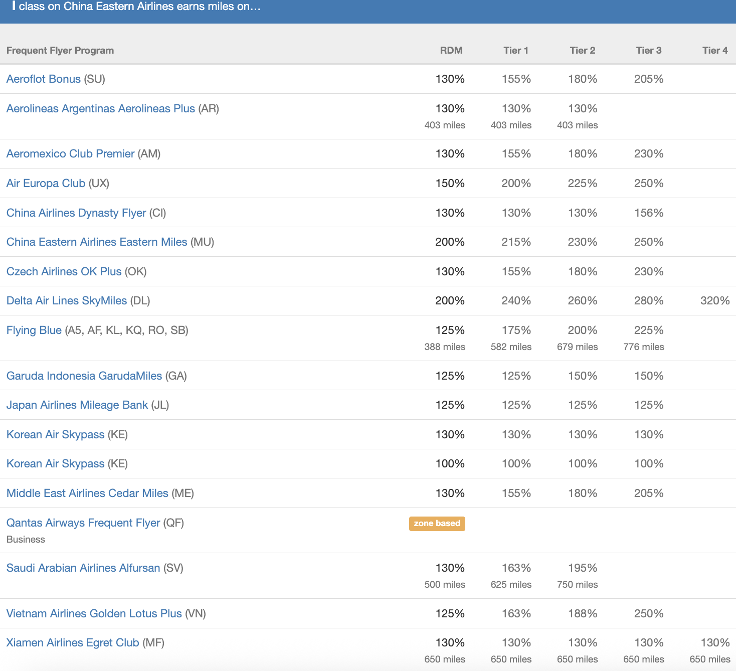736x671 pixels.
Task: Select the Air Europa Club link
Action: pos(46,184)
